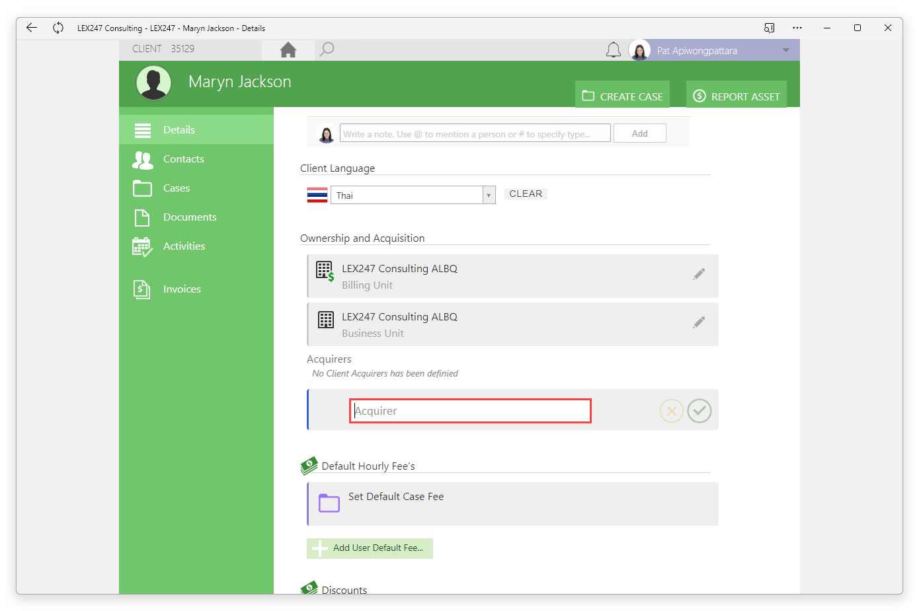Open the browser settings ellipsis menu

797,27
